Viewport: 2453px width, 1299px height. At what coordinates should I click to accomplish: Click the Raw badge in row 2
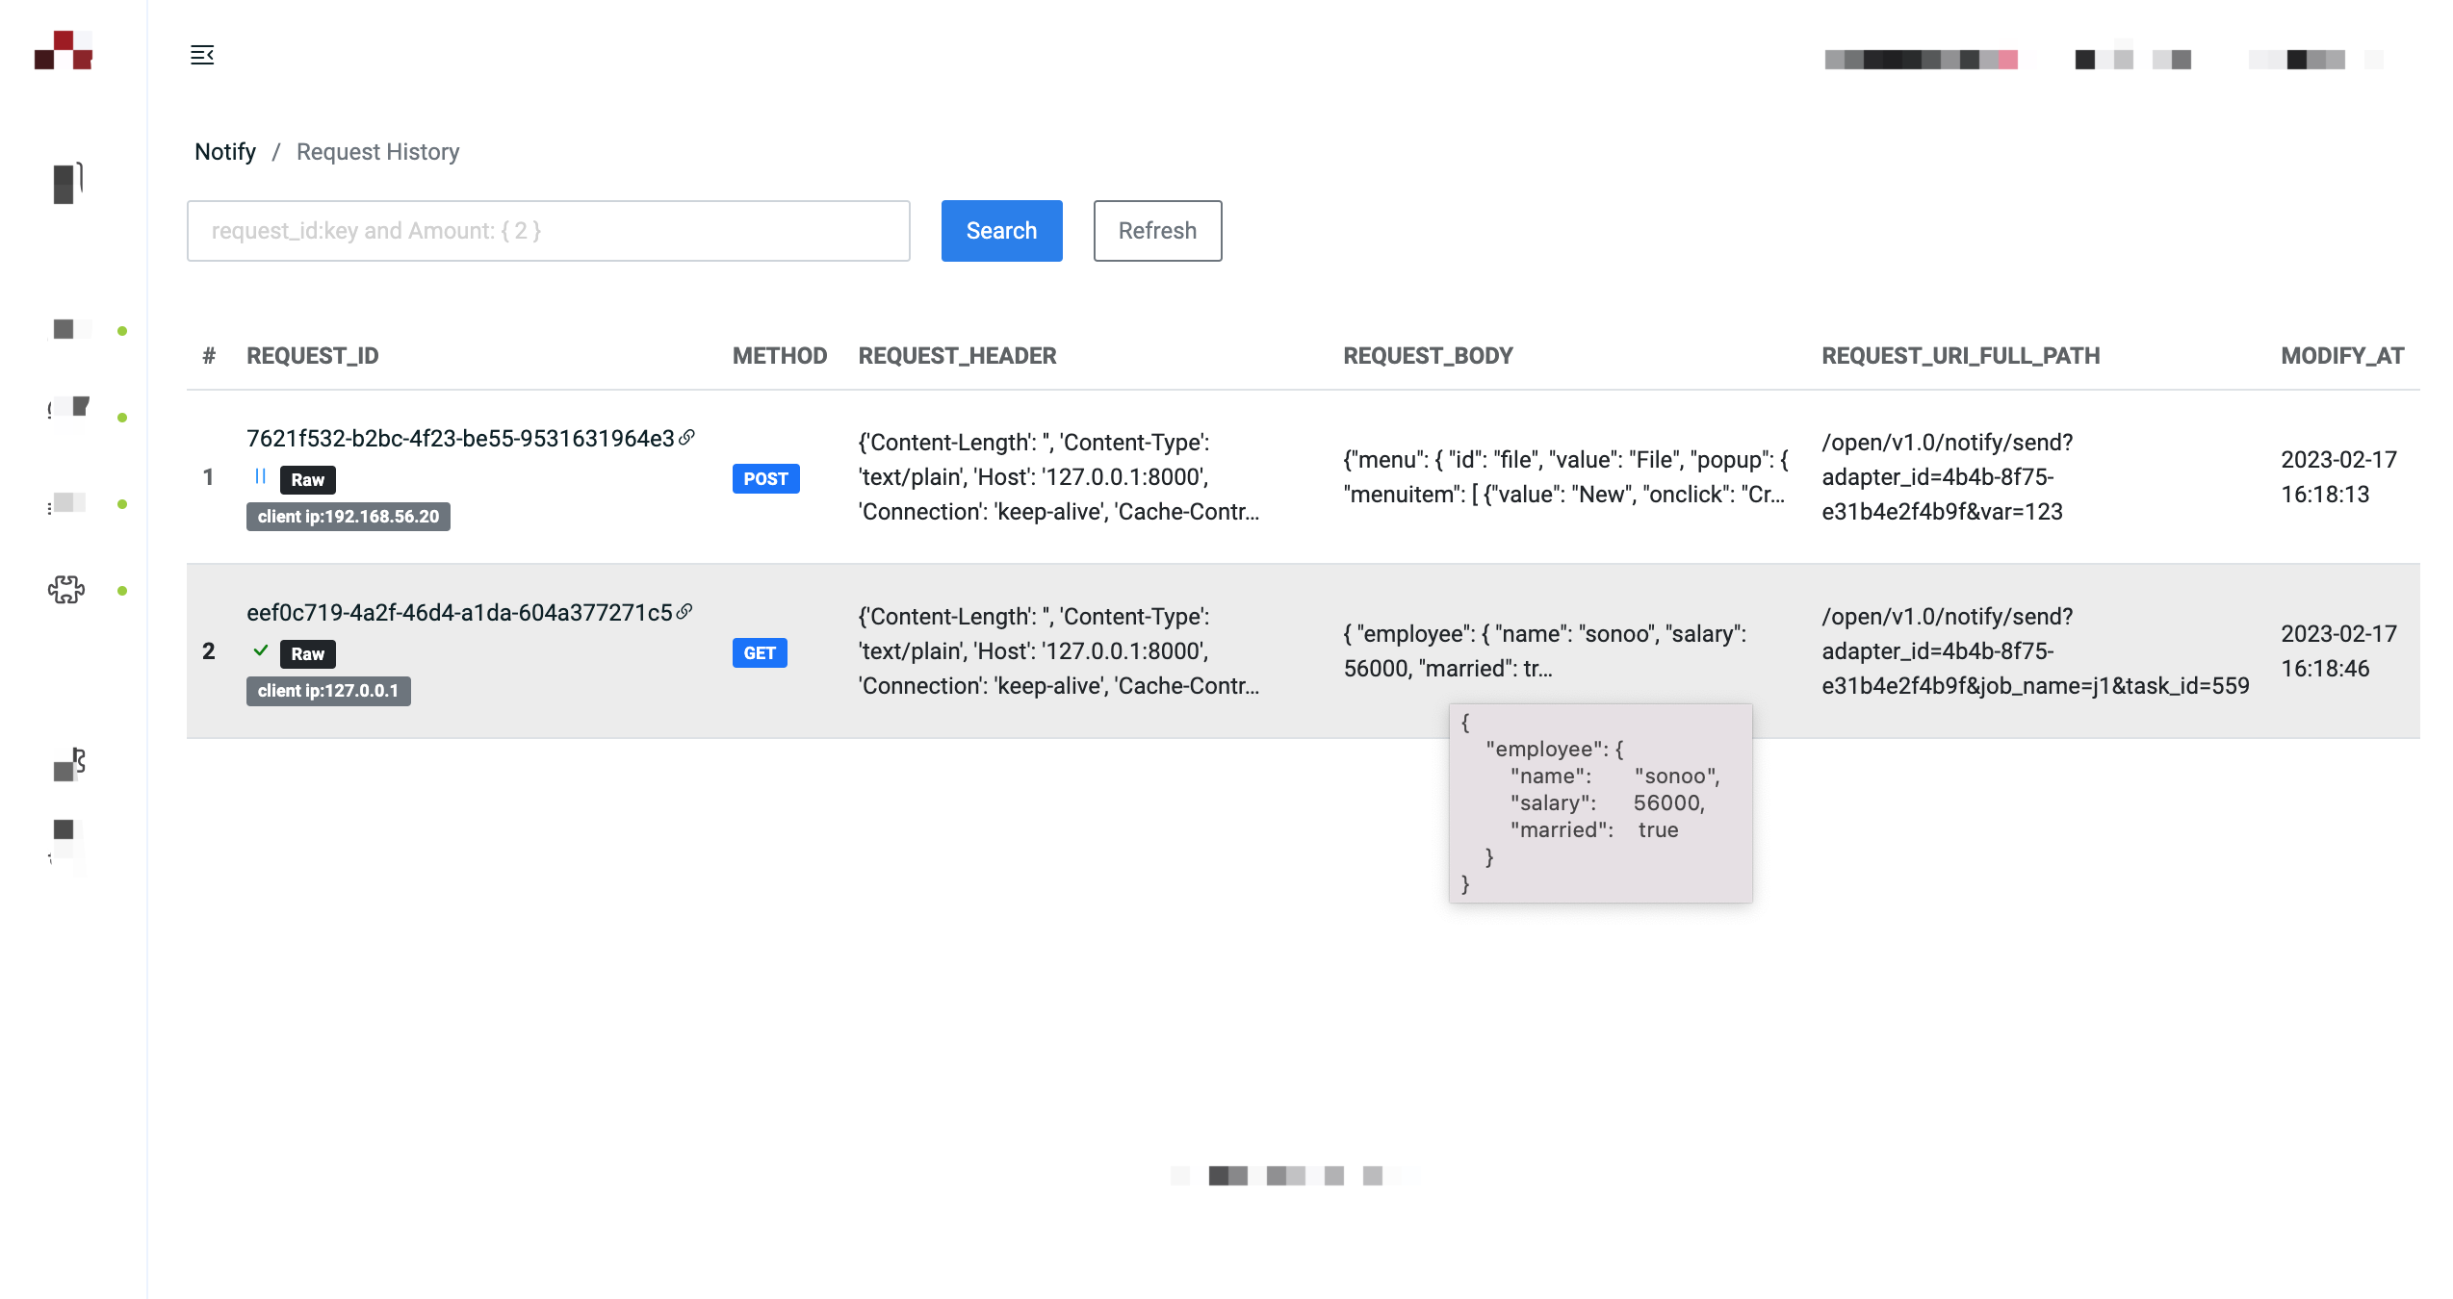tap(308, 653)
